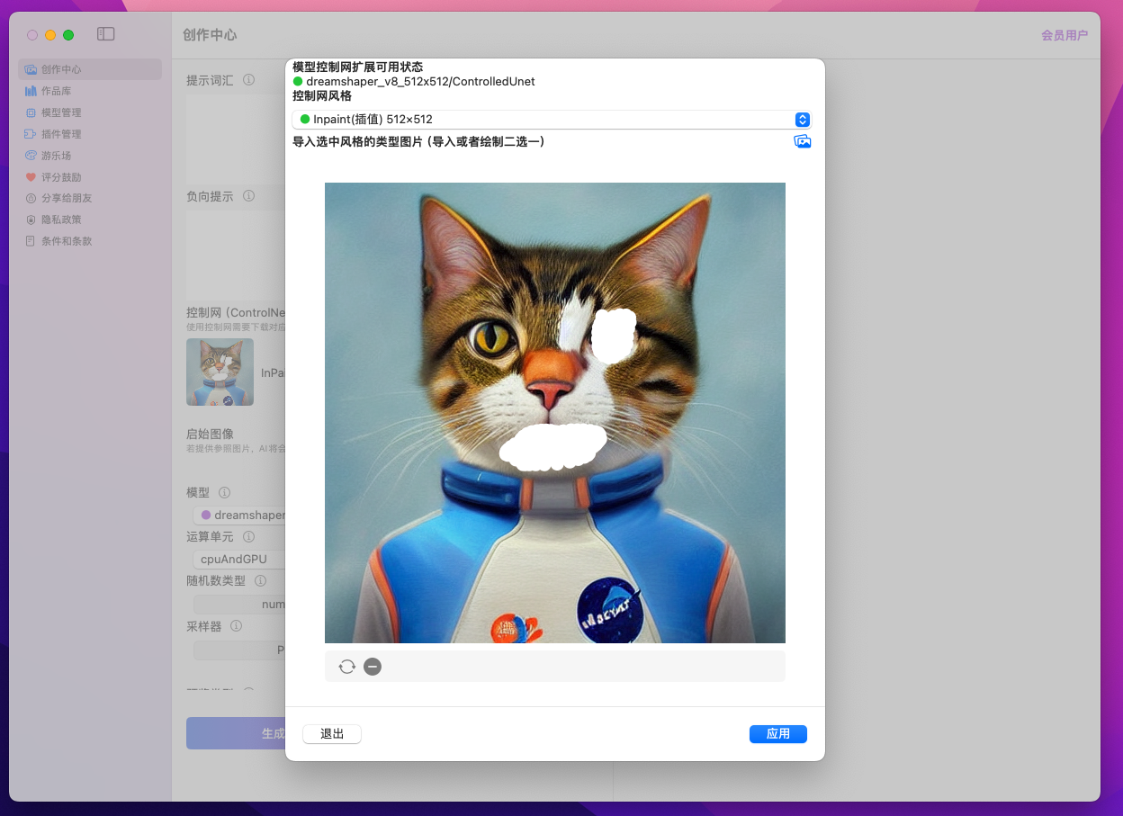
Task: Click the 会员用户 link
Action: 1064,36
